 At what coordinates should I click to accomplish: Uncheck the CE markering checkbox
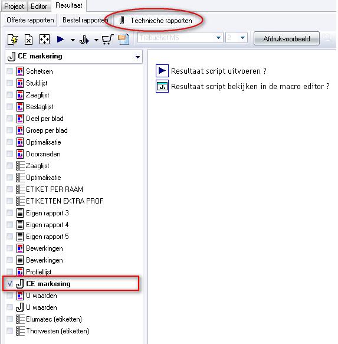[x=10, y=283]
